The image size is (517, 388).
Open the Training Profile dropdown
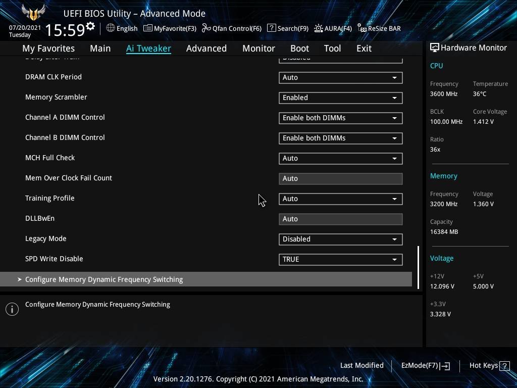pos(340,199)
